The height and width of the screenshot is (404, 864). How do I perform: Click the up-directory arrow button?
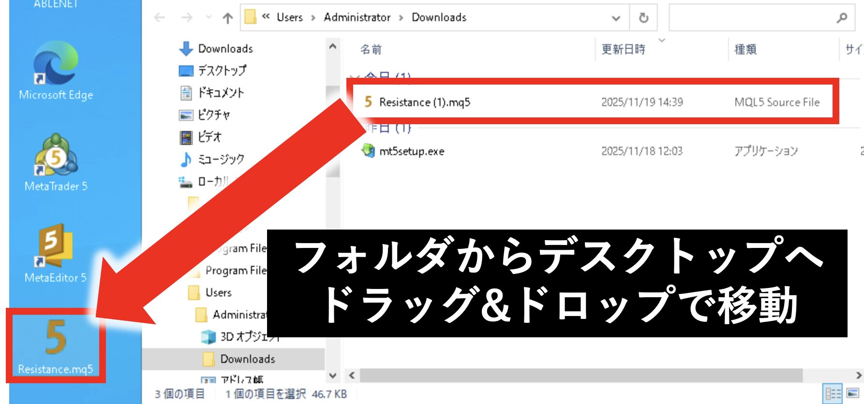coord(227,18)
